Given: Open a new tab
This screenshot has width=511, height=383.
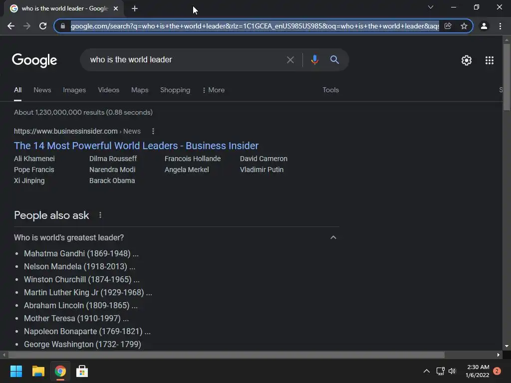Looking at the screenshot, I should point(135,8).
